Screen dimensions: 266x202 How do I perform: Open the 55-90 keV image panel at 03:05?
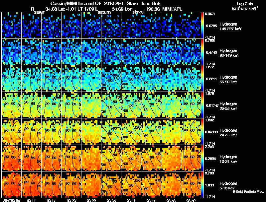[x=11, y=79]
